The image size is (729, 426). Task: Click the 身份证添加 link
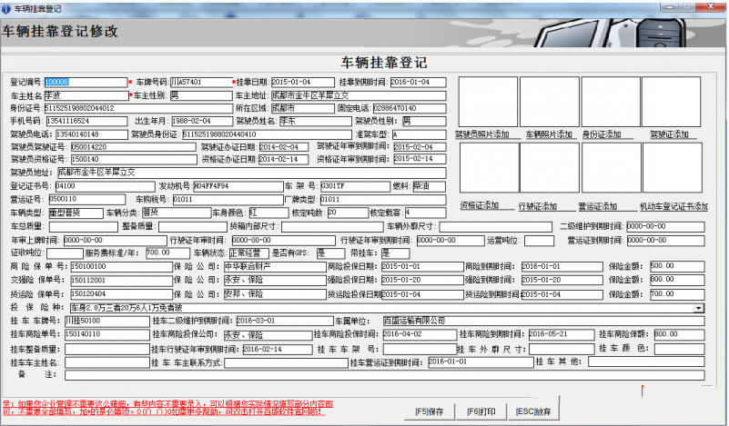click(602, 134)
